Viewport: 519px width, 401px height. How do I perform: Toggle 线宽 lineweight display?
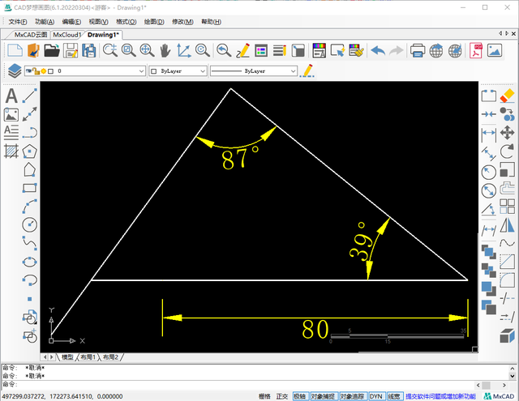point(395,396)
